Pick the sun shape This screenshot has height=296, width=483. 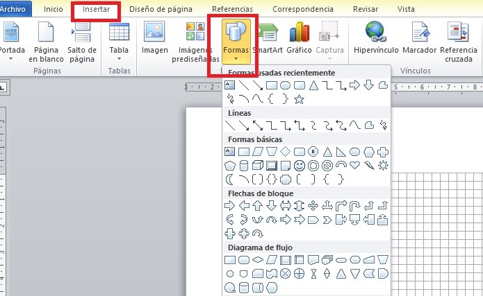tap(383, 166)
